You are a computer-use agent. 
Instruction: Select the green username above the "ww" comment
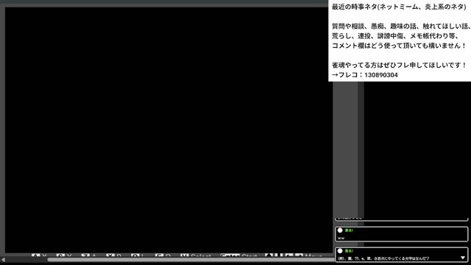point(349,230)
